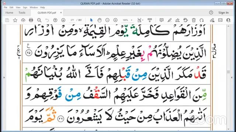Select the QURAN PDF.pdf document tab
This screenshot has width=236, height=132.
(x=47, y=13)
